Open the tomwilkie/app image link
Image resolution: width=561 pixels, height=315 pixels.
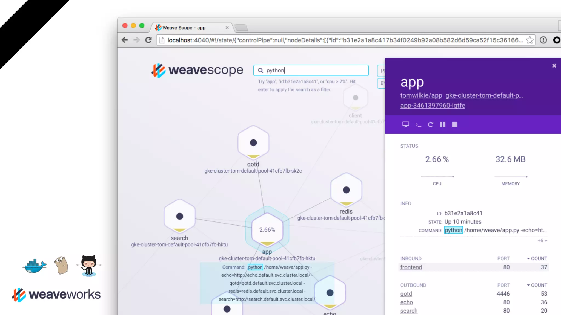(x=421, y=95)
